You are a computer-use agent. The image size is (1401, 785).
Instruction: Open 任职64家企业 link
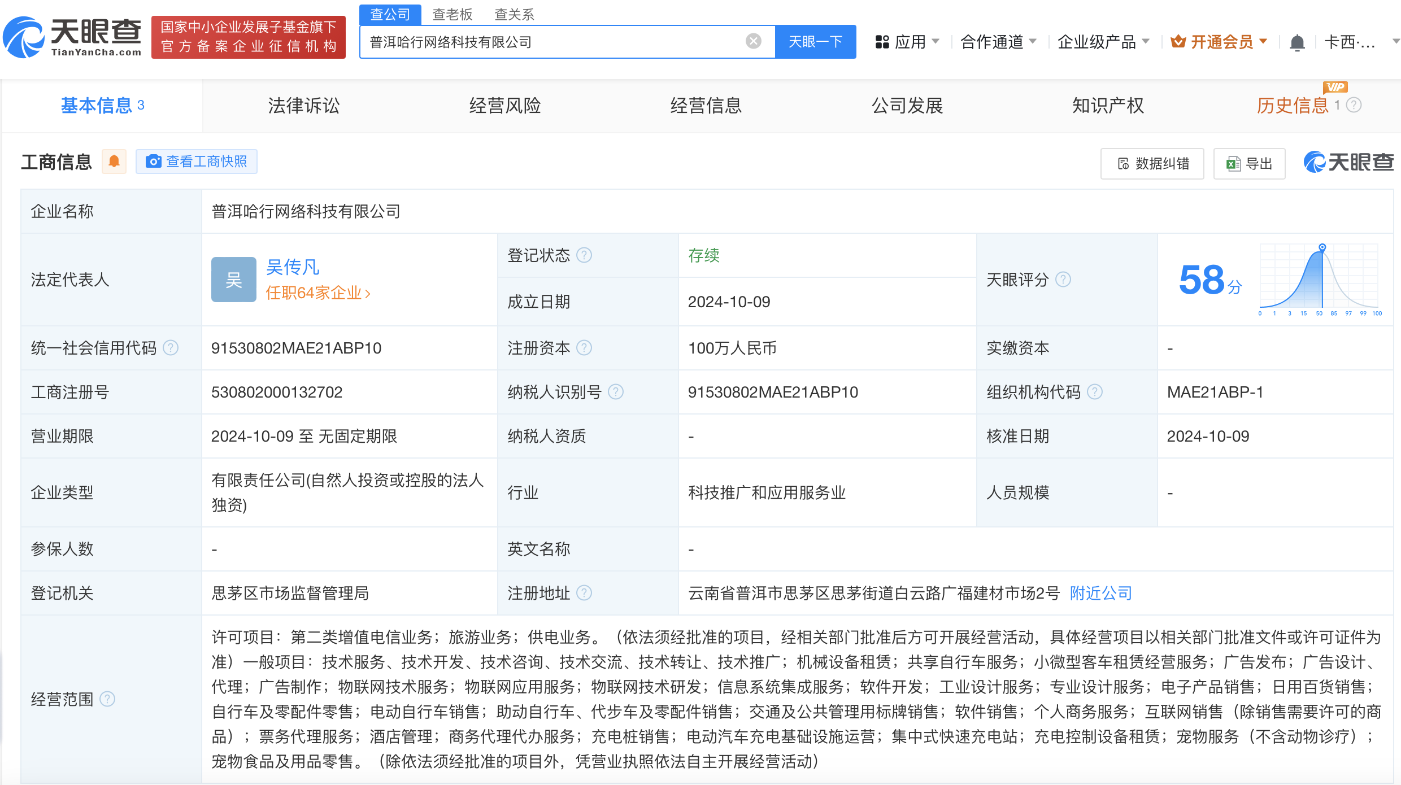click(x=318, y=293)
